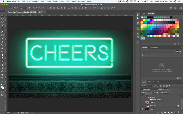Open the workspace switcher dropdown
The width and height of the screenshot is (183, 114).
coord(176,8)
